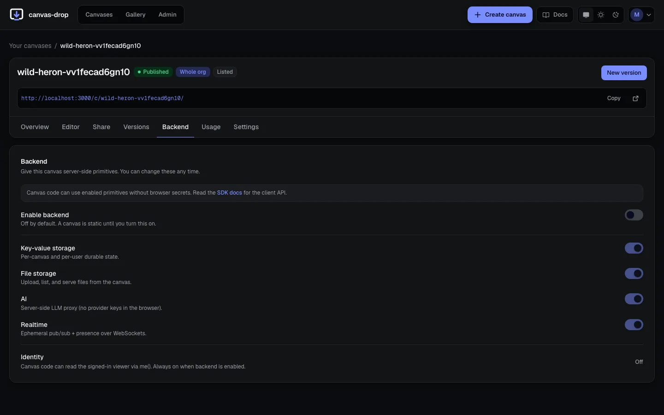Switch to the Editor tab
Screen dimensions: 664x415
71,127
